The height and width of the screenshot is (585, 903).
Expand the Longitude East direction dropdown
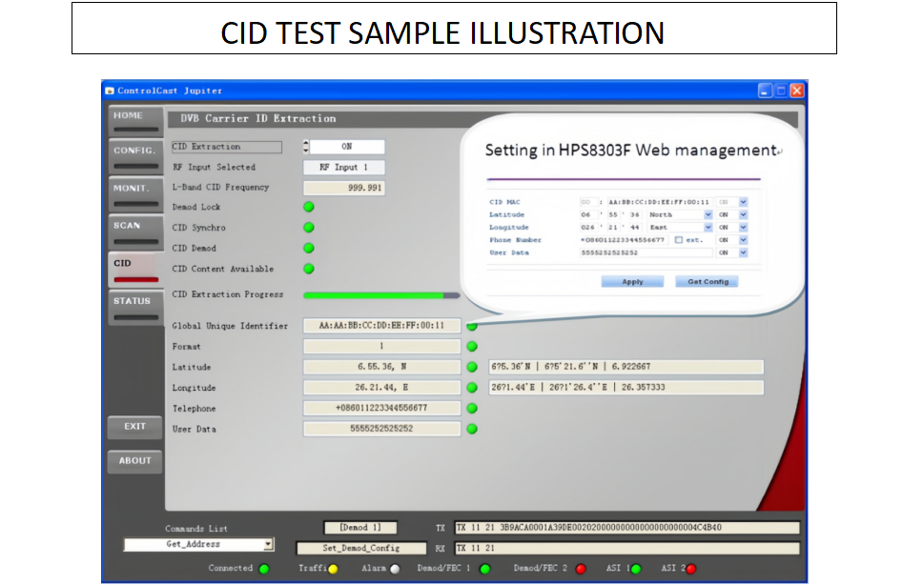click(x=708, y=227)
